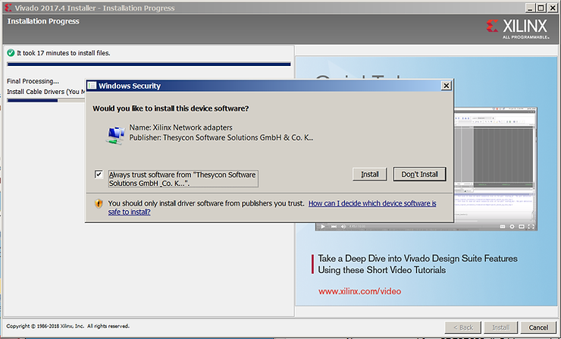Click the captions icon on video player
The width and height of the screenshot is (561, 339).
click(503, 227)
